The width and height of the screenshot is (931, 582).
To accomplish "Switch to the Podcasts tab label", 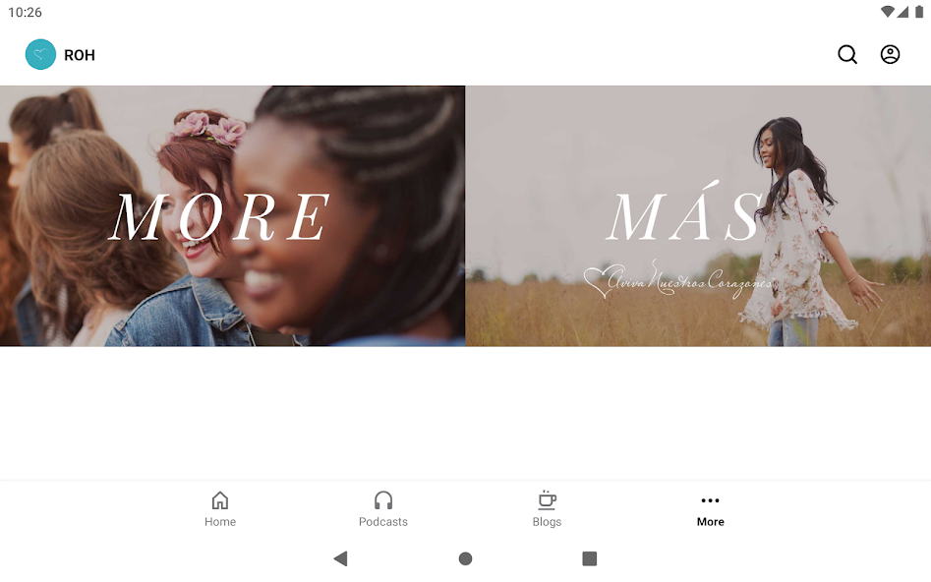I will pos(383,522).
